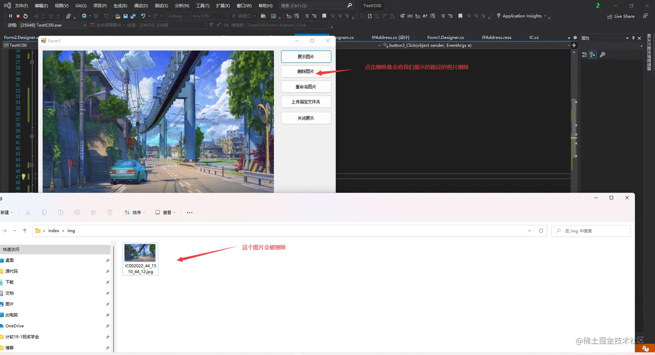The width and height of the screenshot is (655, 355).
Task: Open file via Visual Studio toolbar folder icon
Action: point(117,16)
